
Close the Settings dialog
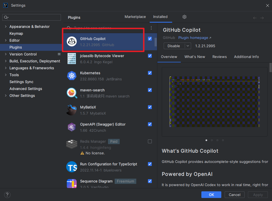[x=268, y=6]
